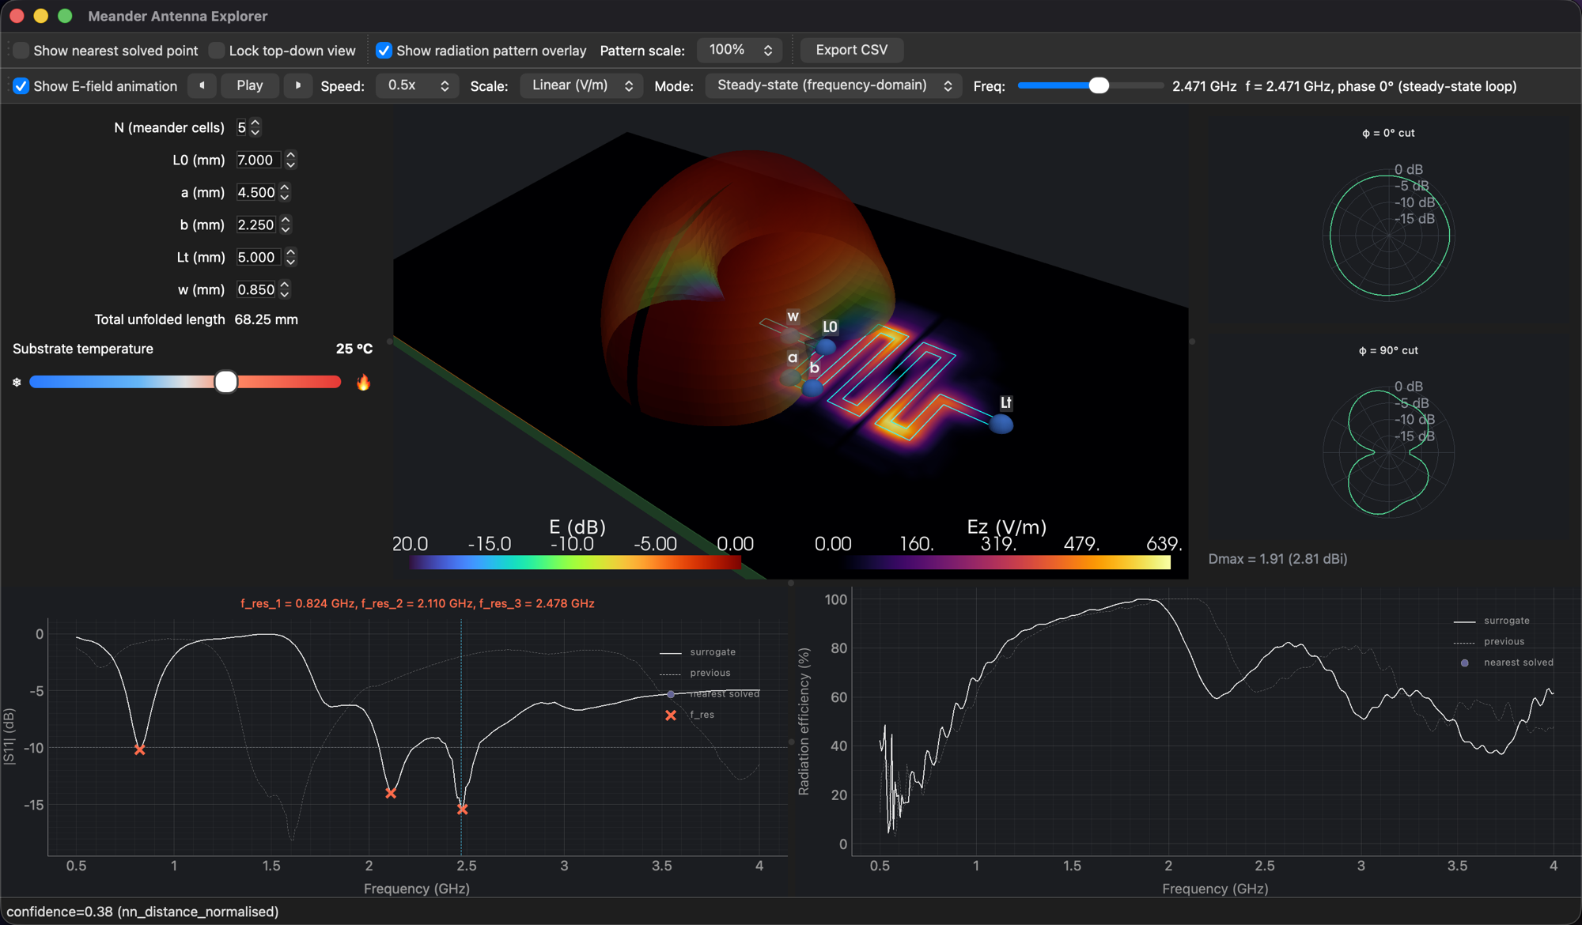Viewport: 1582px width, 925px height.
Task: Click the snowflake cold temperature icon
Action: click(17, 383)
